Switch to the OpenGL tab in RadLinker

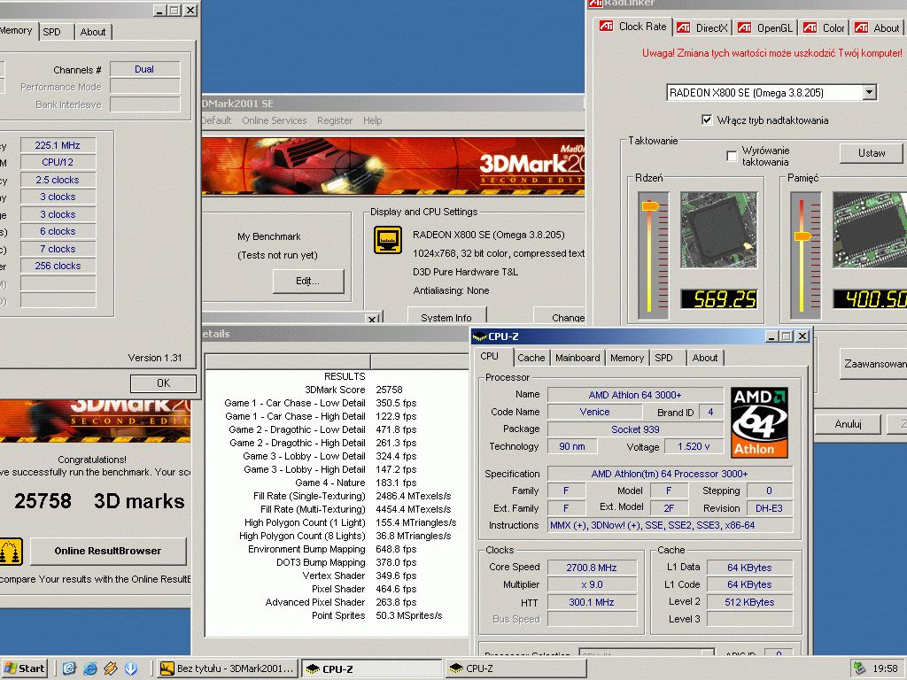pos(765,27)
